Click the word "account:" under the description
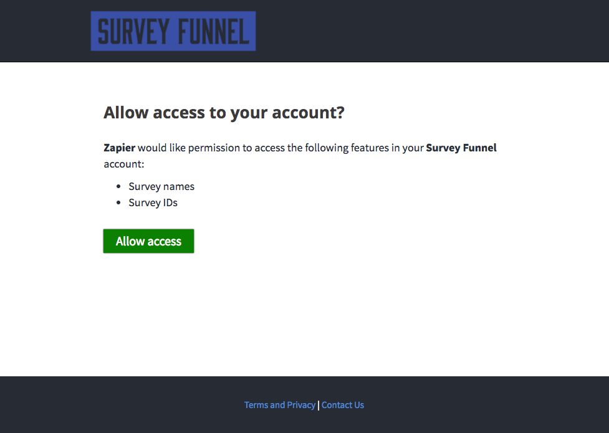609x433 pixels. (124, 164)
